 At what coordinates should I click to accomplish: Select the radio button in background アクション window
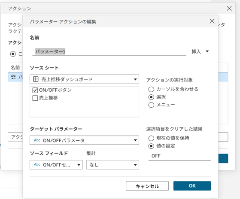click(13, 54)
